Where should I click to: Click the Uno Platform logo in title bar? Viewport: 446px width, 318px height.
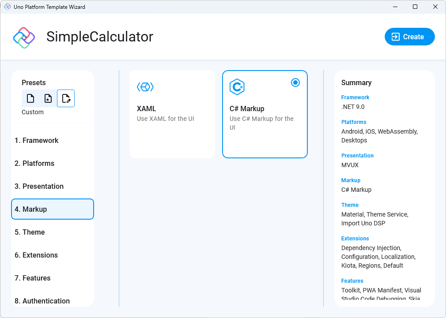6,7
